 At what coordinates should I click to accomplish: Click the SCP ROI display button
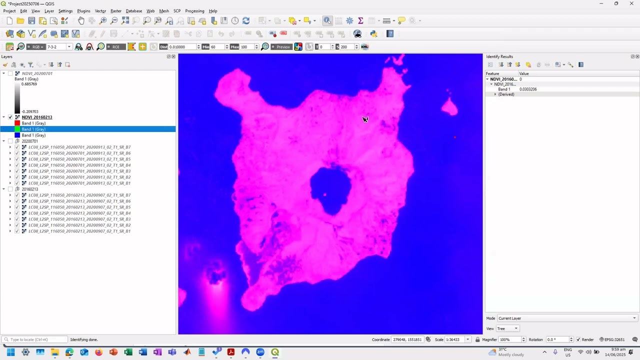pos(116,46)
